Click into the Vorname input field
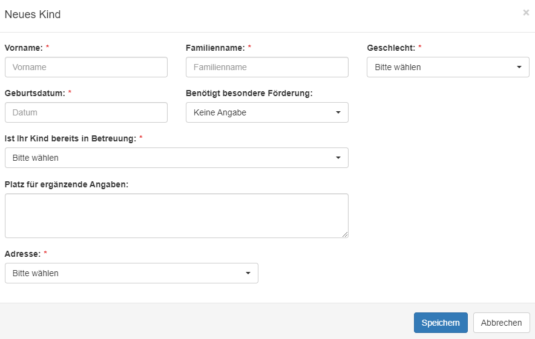This screenshot has width=535, height=339. (x=86, y=67)
